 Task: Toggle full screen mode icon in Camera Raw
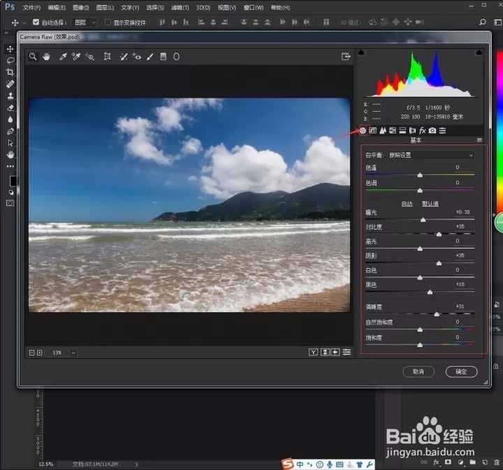pos(346,57)
